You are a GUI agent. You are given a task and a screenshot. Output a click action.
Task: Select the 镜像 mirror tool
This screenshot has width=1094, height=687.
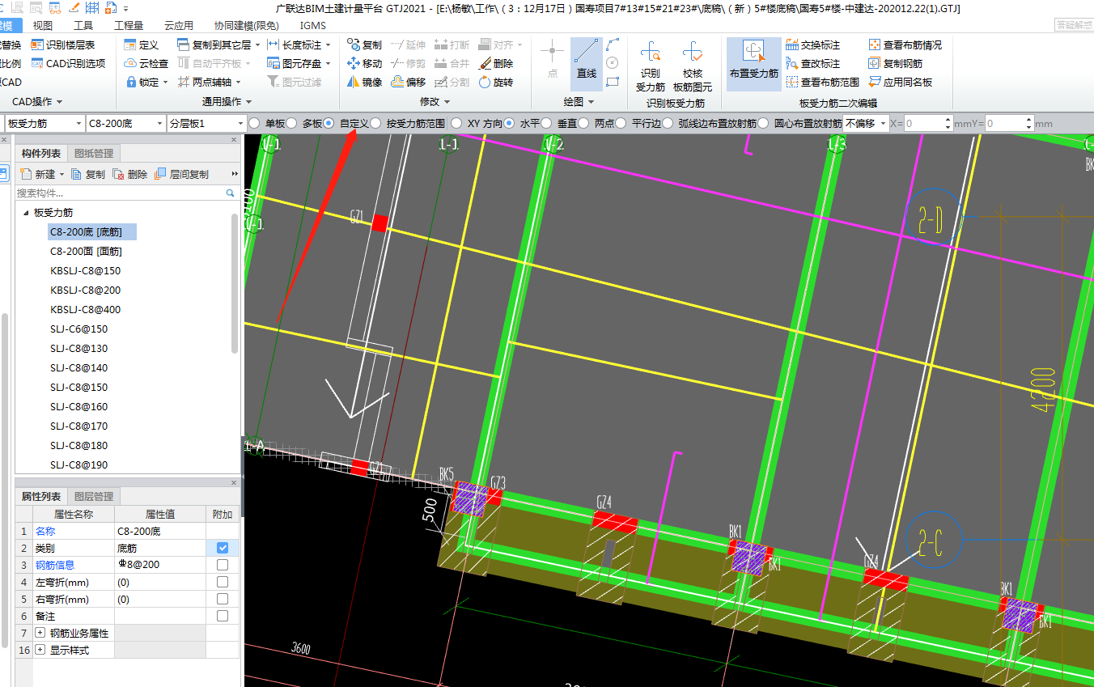(x=364, y=82)
